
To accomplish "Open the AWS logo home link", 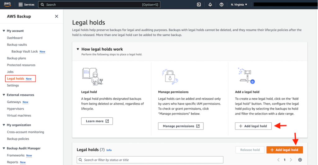I will click(7, 4).
